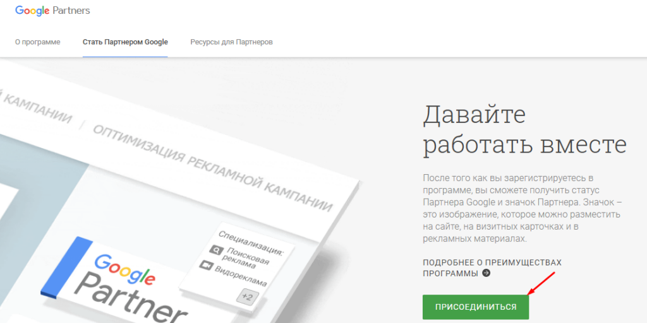Click the arrow icon after 'ПРОГРАММЫ'
Screen dimensions: 647x323
[x=486, y=273]
